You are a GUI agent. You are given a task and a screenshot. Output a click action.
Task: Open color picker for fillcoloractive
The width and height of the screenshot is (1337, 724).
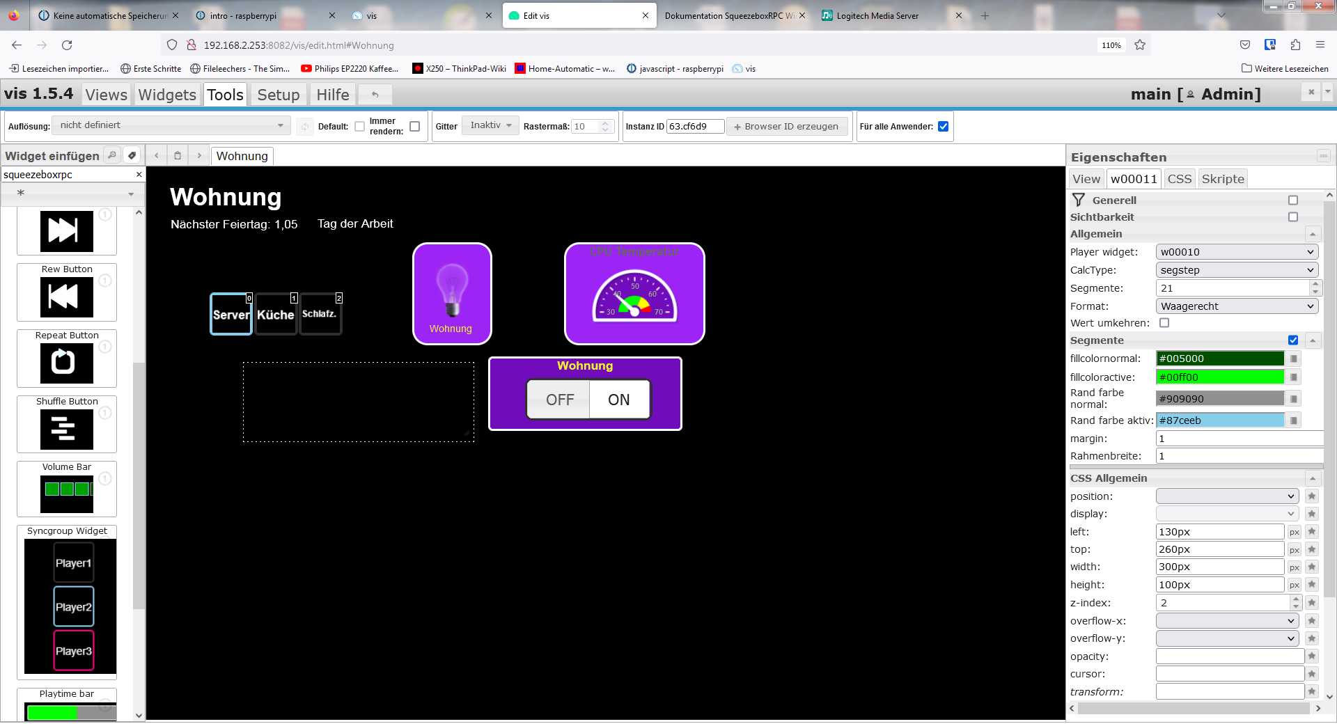(x=1294, y=377)
